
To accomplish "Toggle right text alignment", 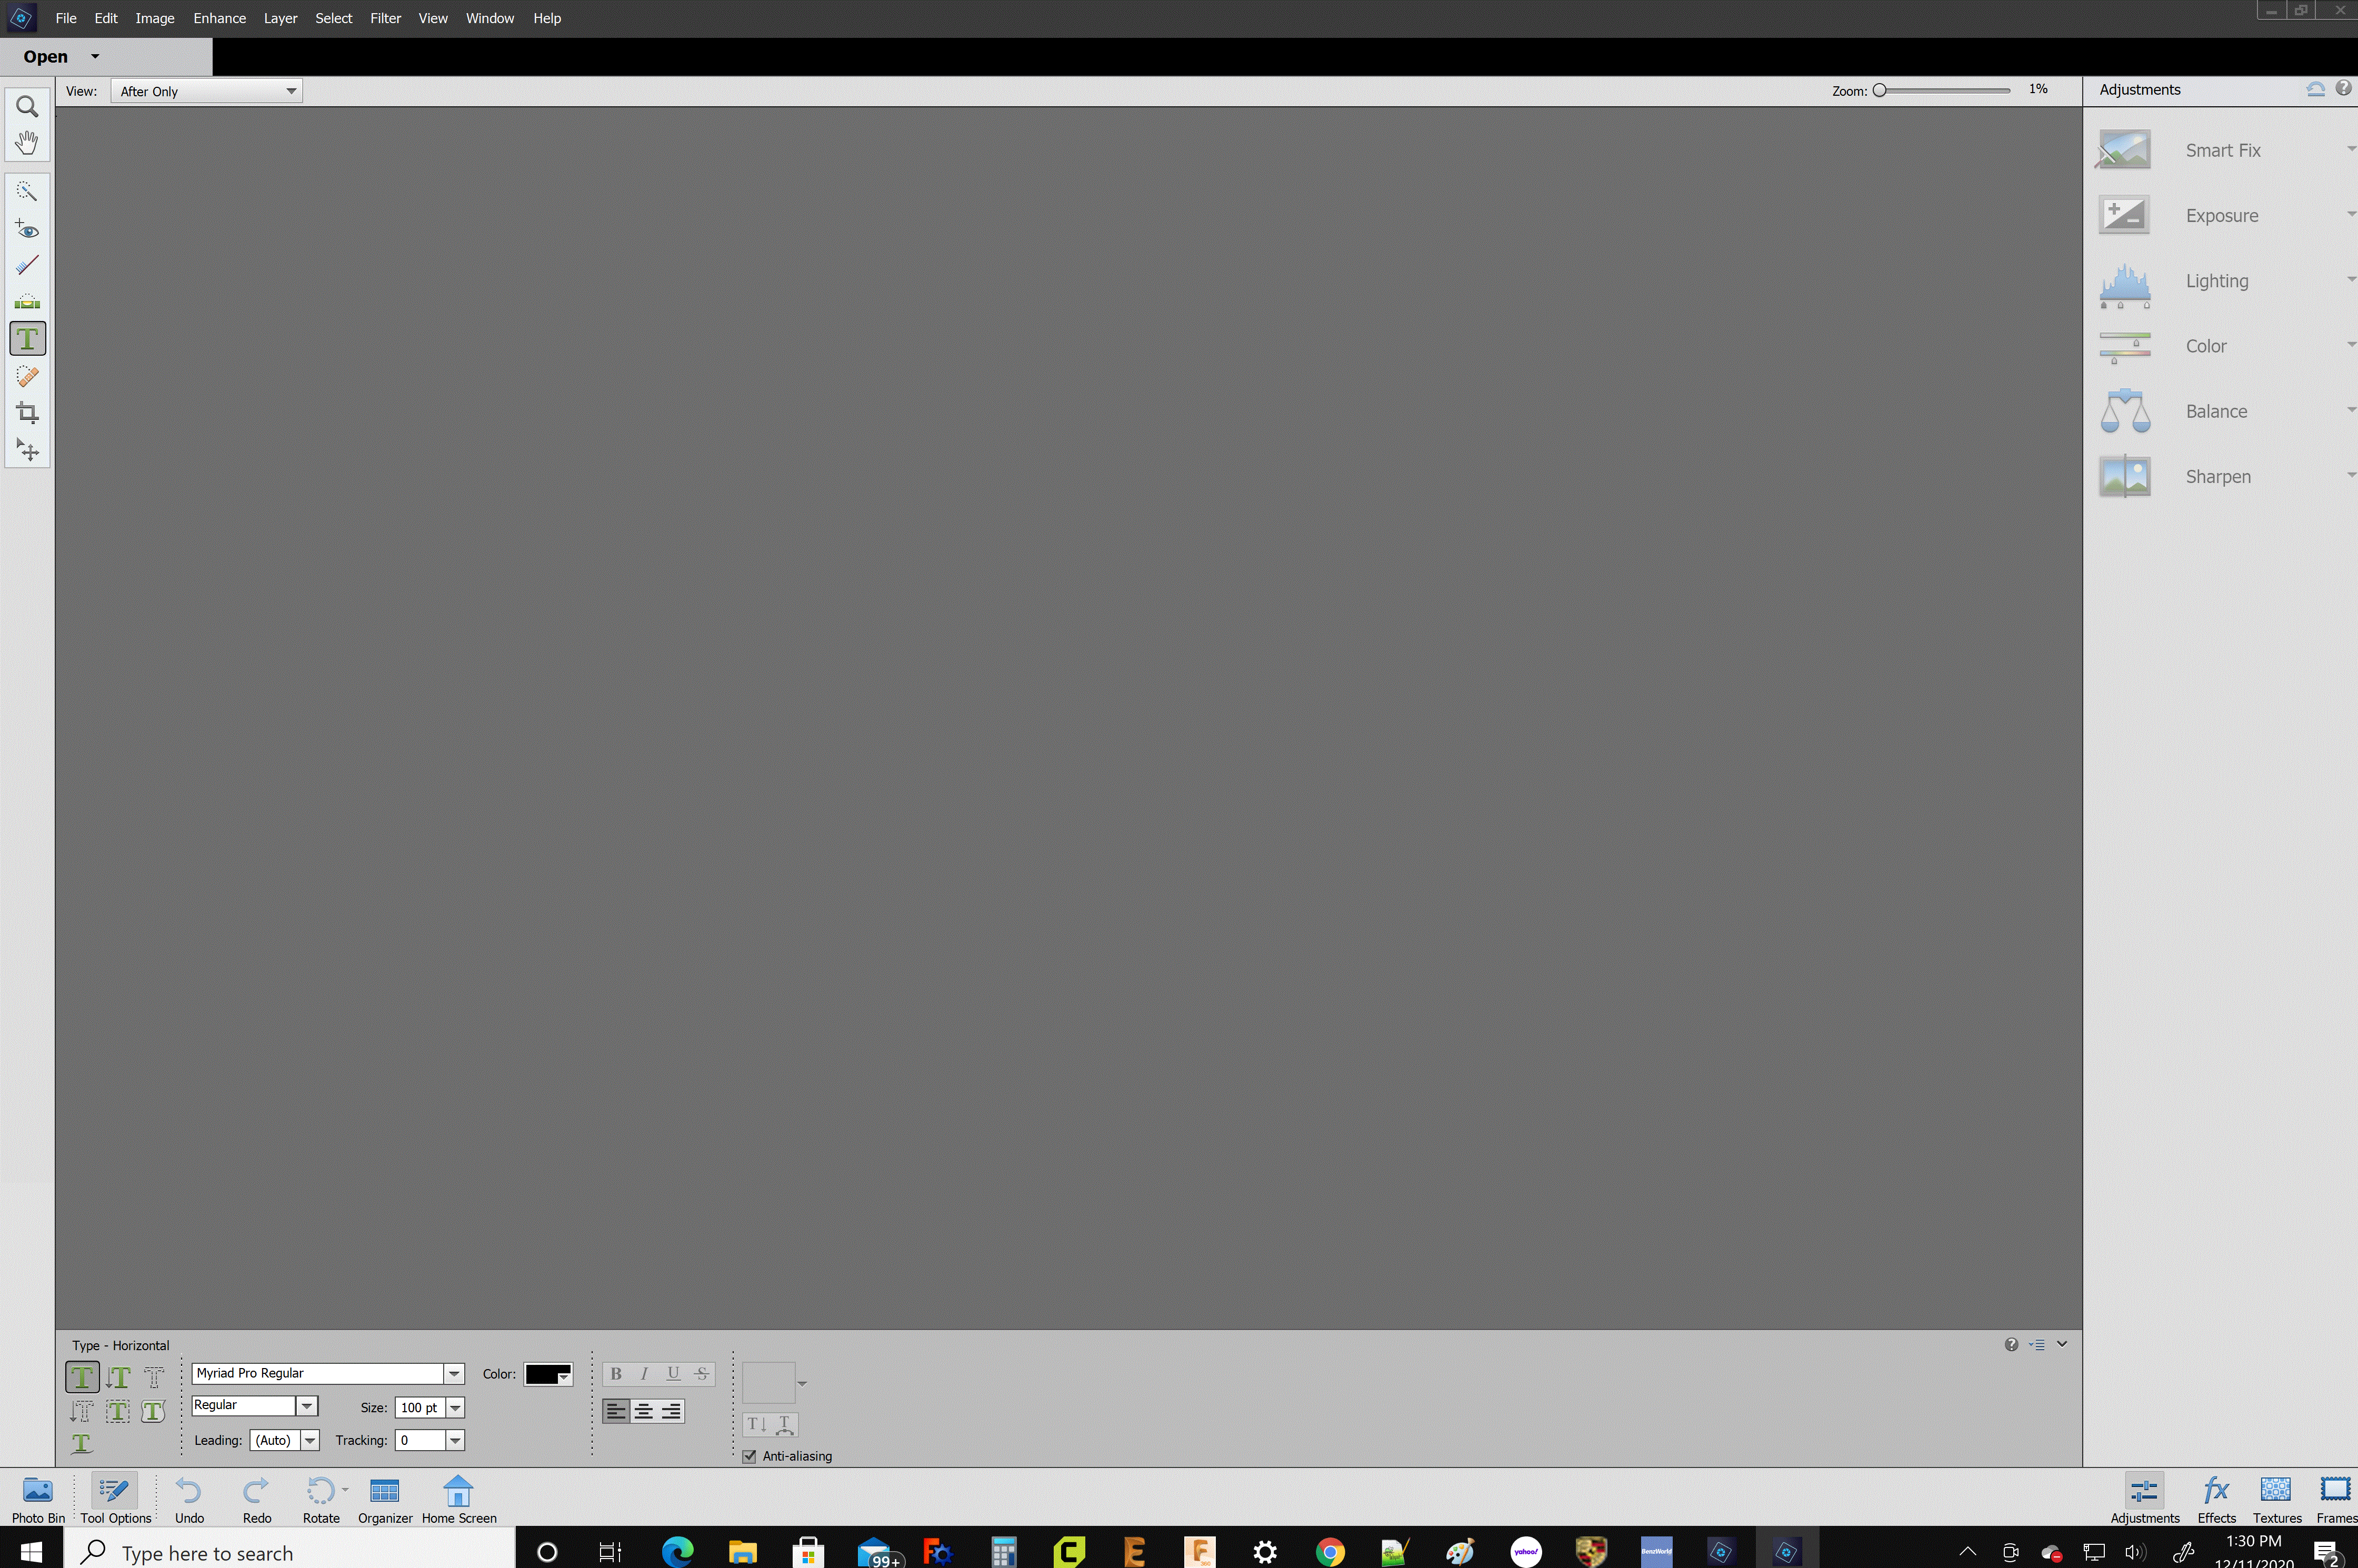I will [671, 1411].
